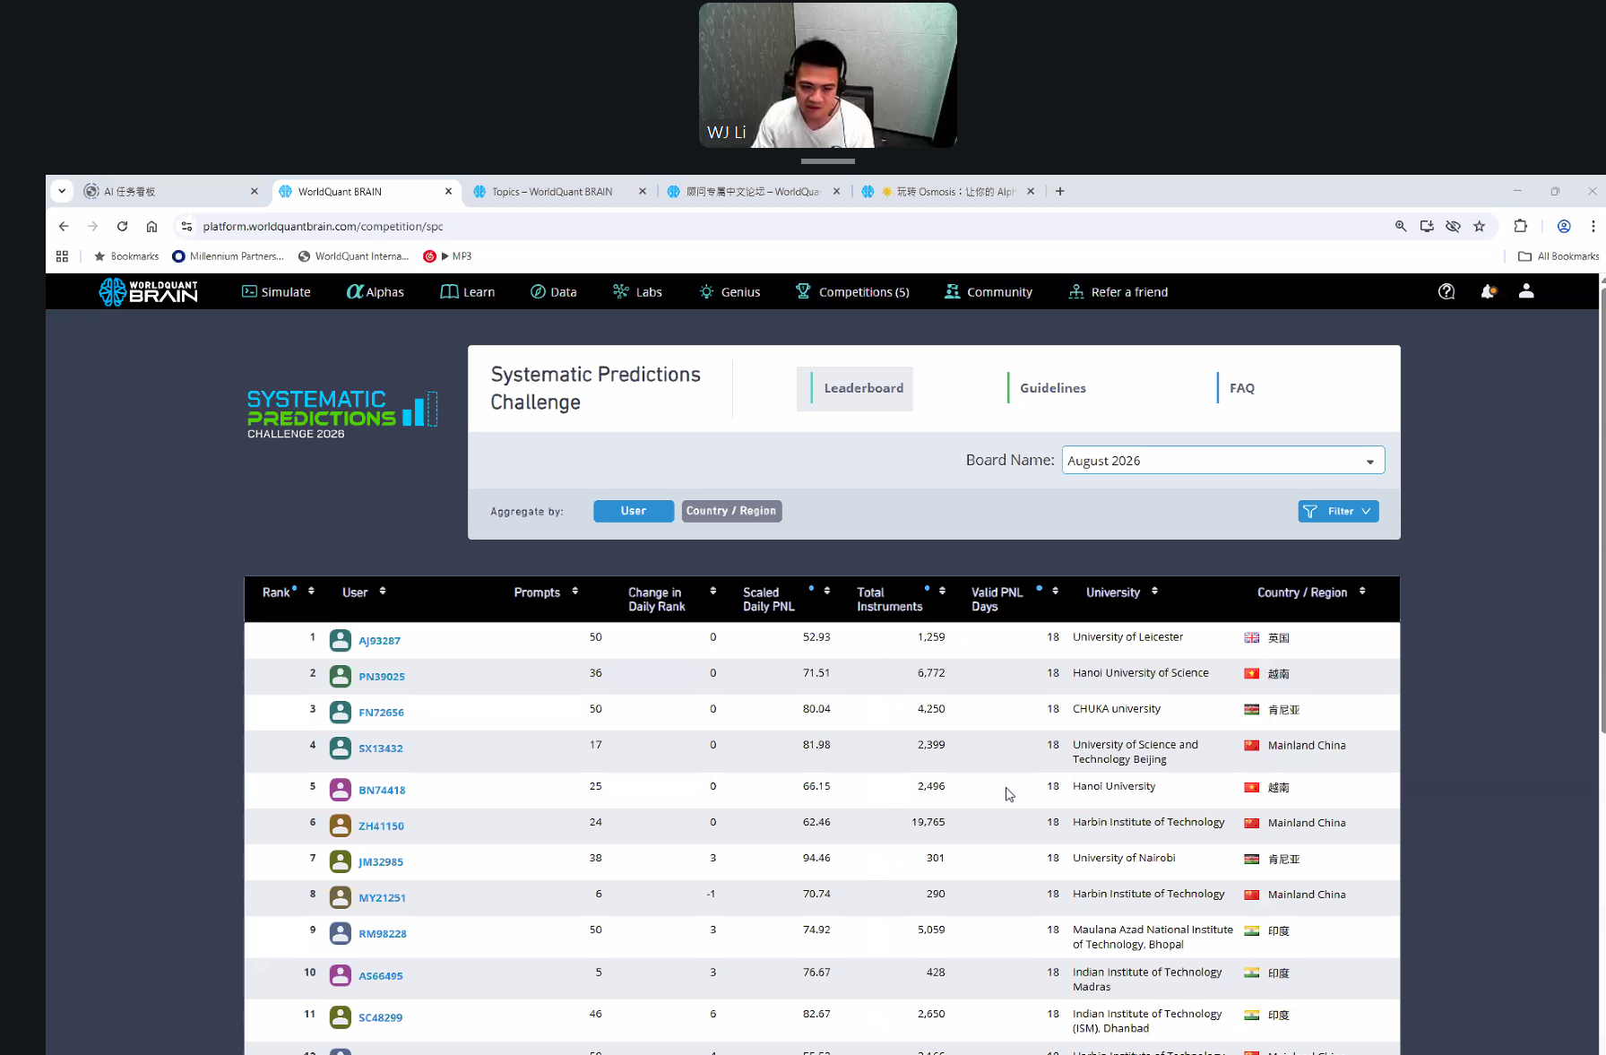Open the Alphas menu
Image resolution: width=1606 pixels, height=1055 pixels.
click(x=376, y=291)
